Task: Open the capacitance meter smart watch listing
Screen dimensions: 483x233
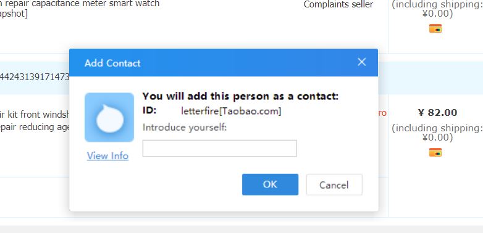Action: tap(80, 4)
